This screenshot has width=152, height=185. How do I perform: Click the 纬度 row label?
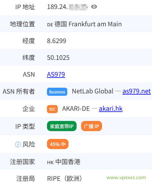tap(29, 58)
